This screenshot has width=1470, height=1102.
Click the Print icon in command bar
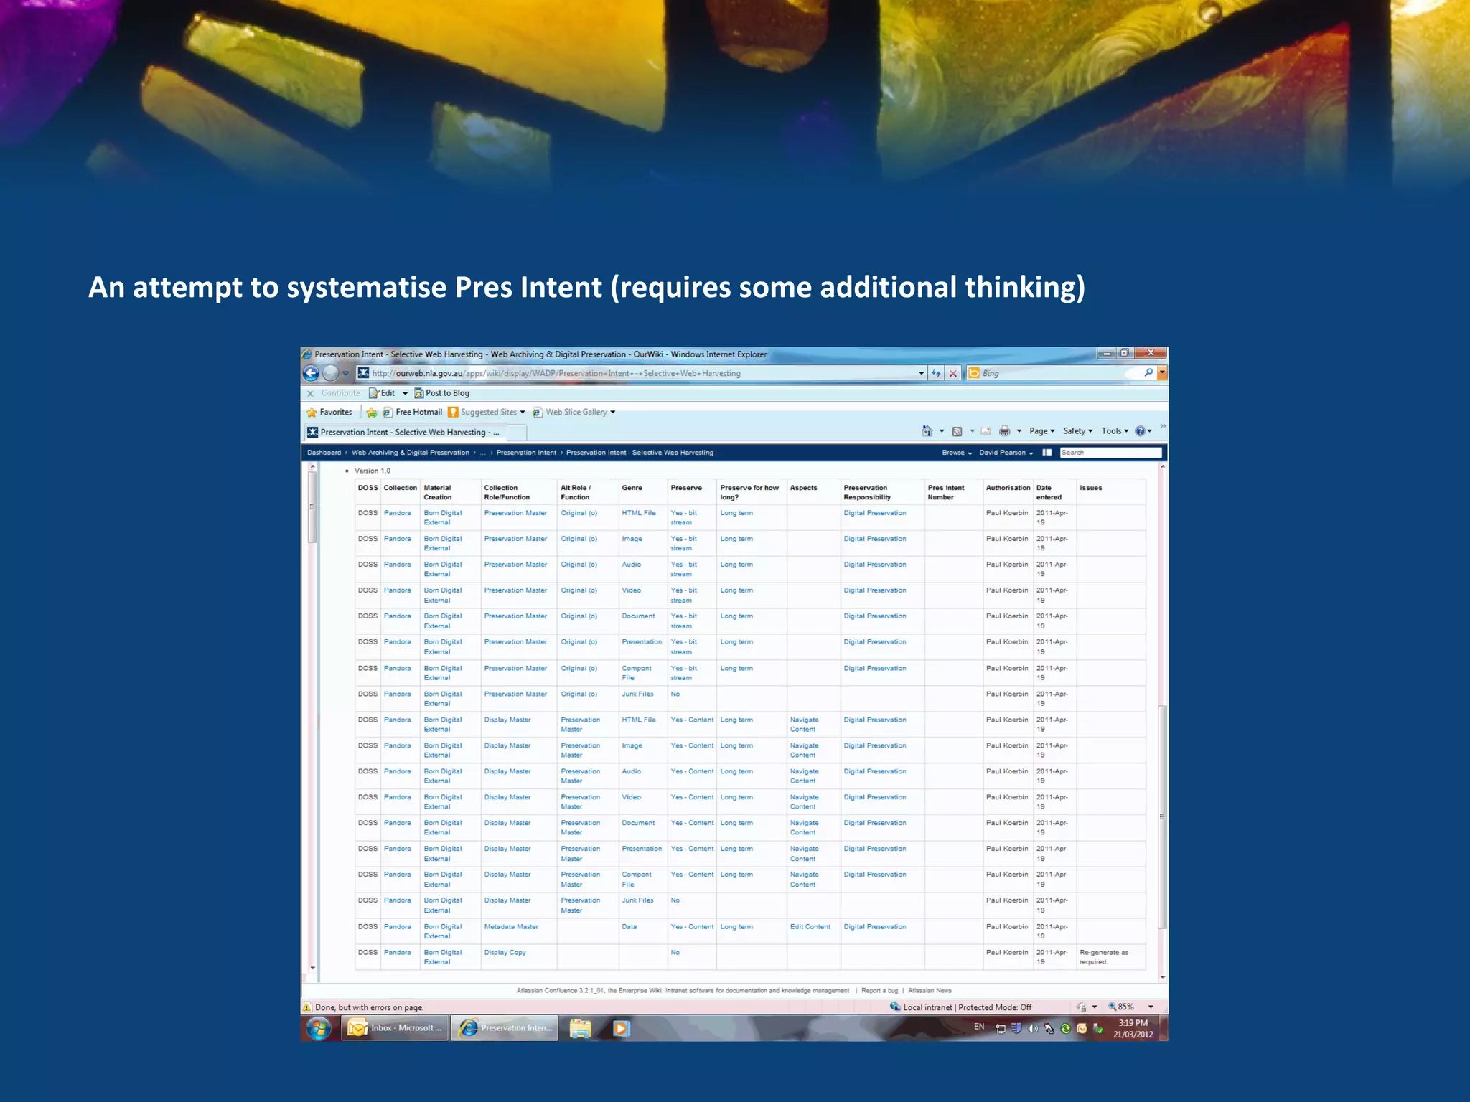1005,431
